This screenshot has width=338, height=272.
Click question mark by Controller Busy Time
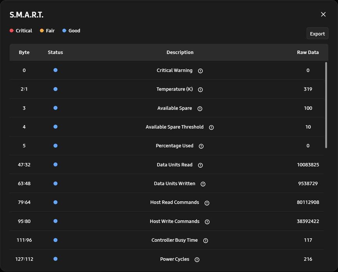click(205, 241)
